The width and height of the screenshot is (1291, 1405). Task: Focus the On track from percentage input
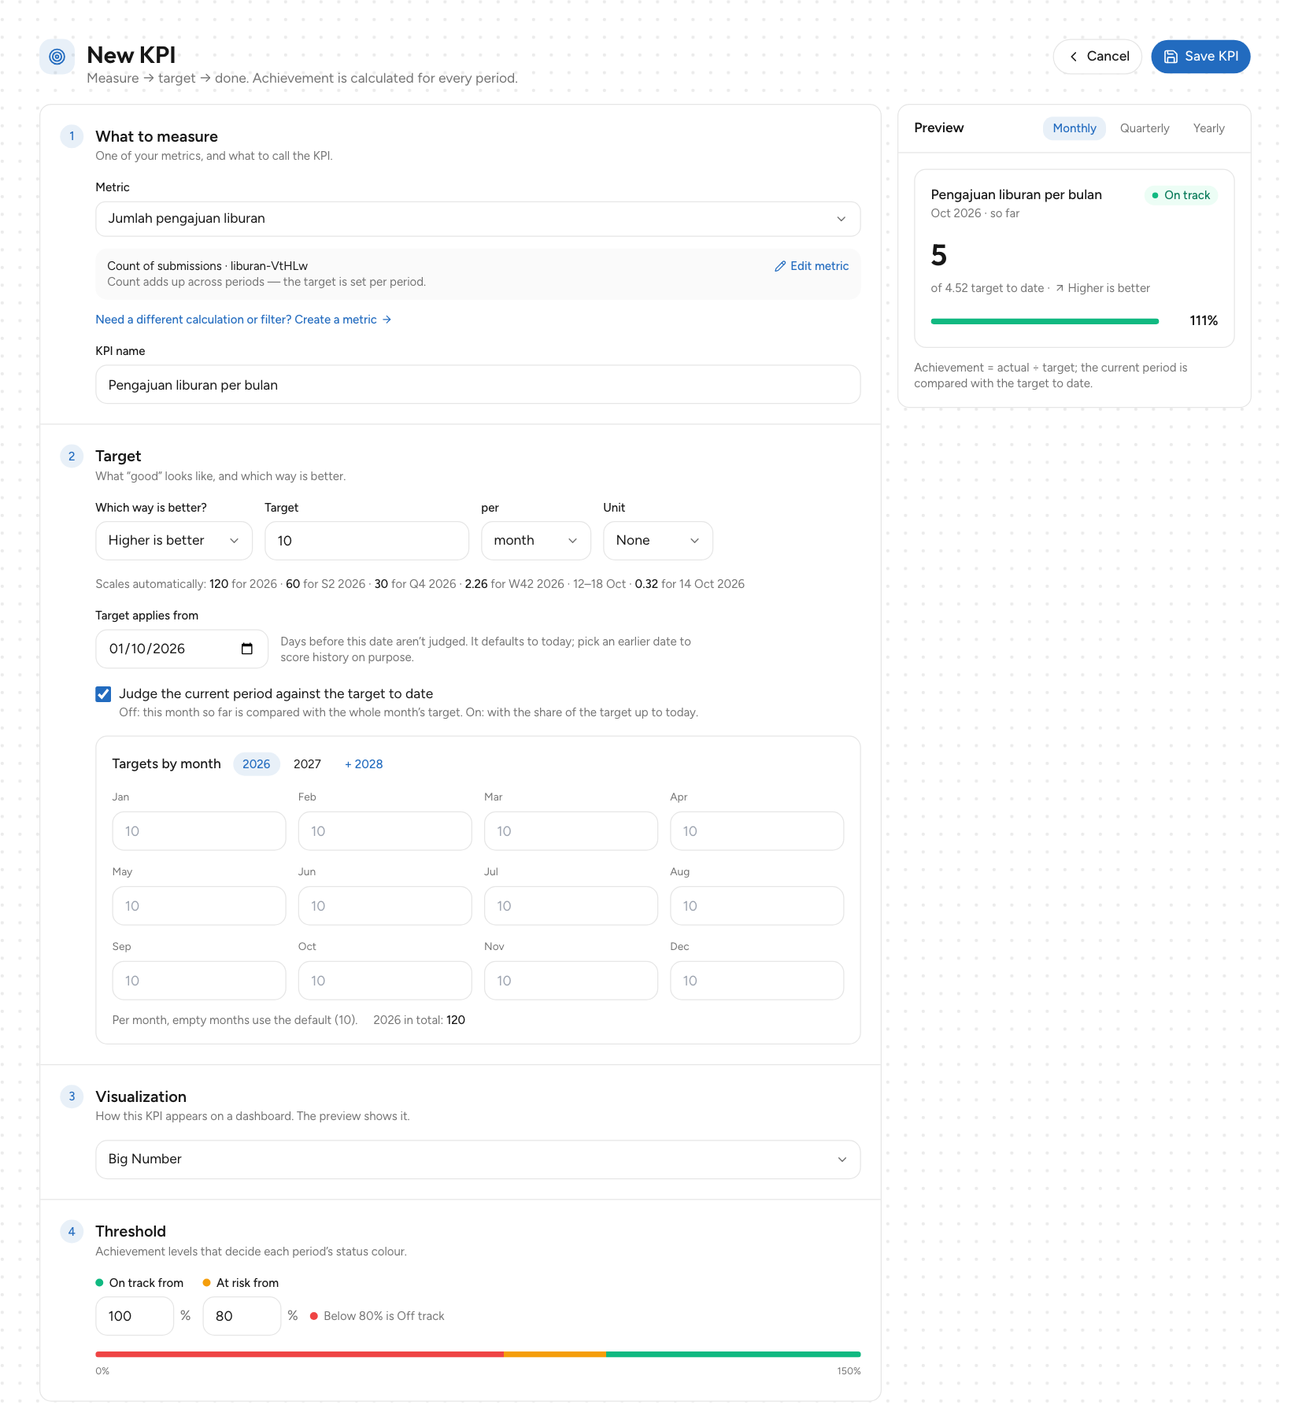pyautogui.click(x=135, y=1316)
